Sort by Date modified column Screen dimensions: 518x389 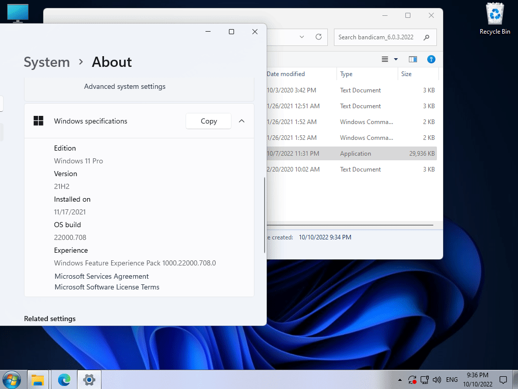(286, 74)
